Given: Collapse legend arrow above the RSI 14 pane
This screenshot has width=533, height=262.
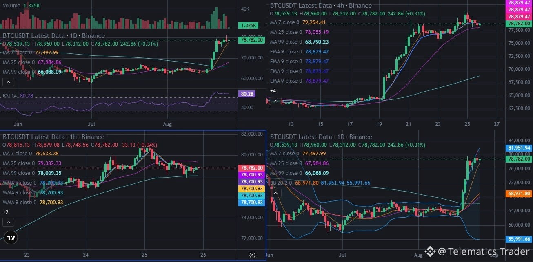Looking at the screenshot, I should pos(8,82).
